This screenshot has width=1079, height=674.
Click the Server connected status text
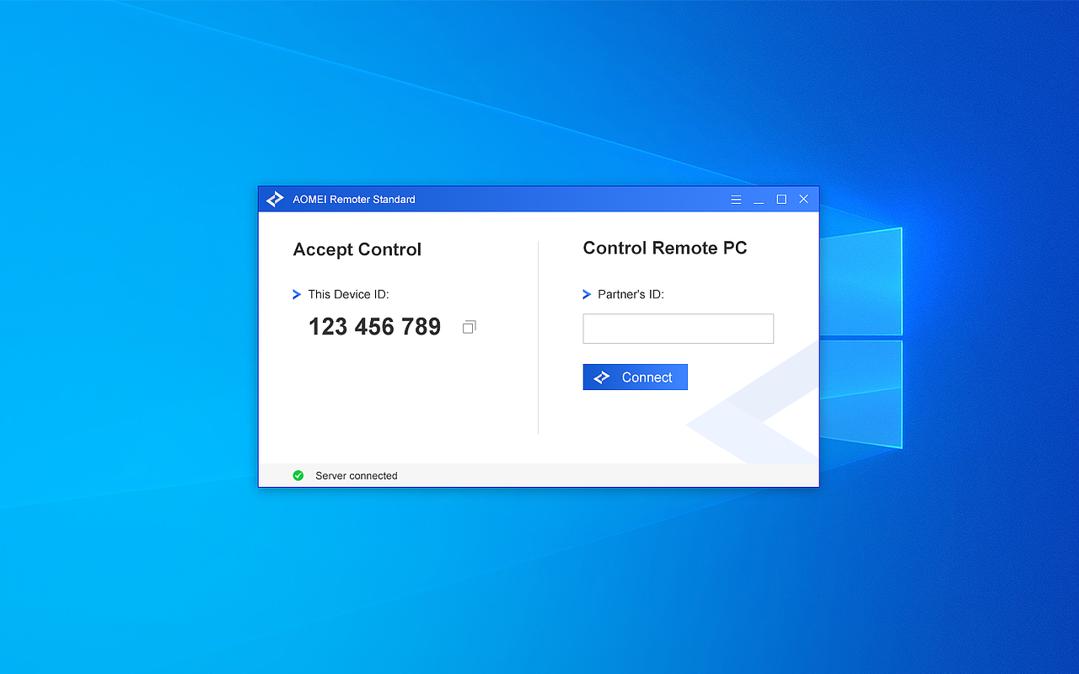click(357, 476)
